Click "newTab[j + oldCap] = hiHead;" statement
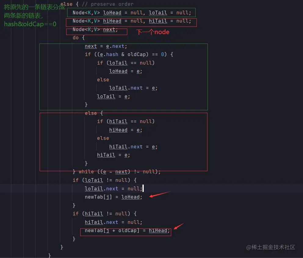Viewport: 303px width, 258px height. [x=127, y=231]
